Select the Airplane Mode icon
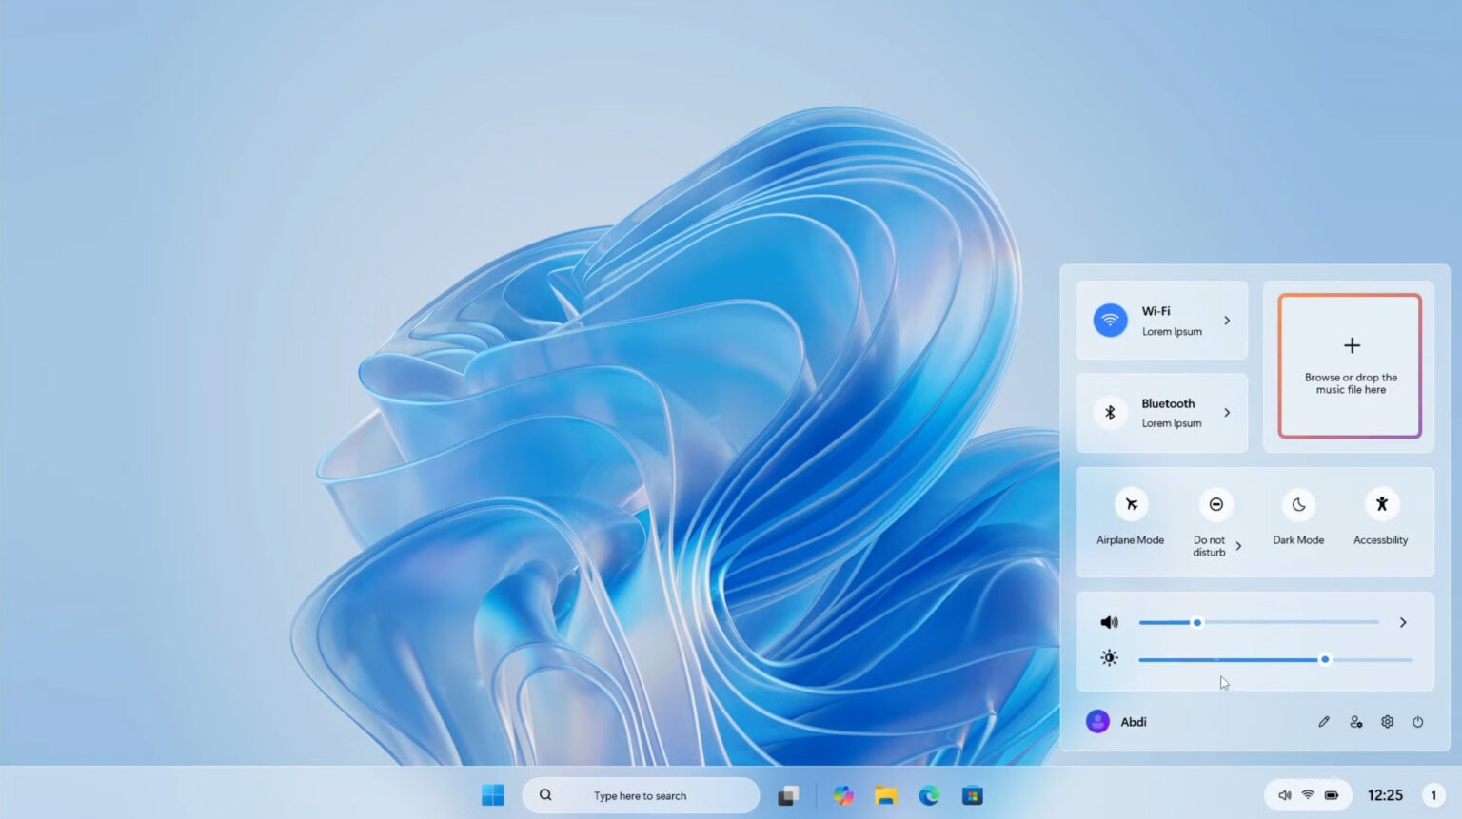This screenshot has width=1462, height=819. point(1130,504)
